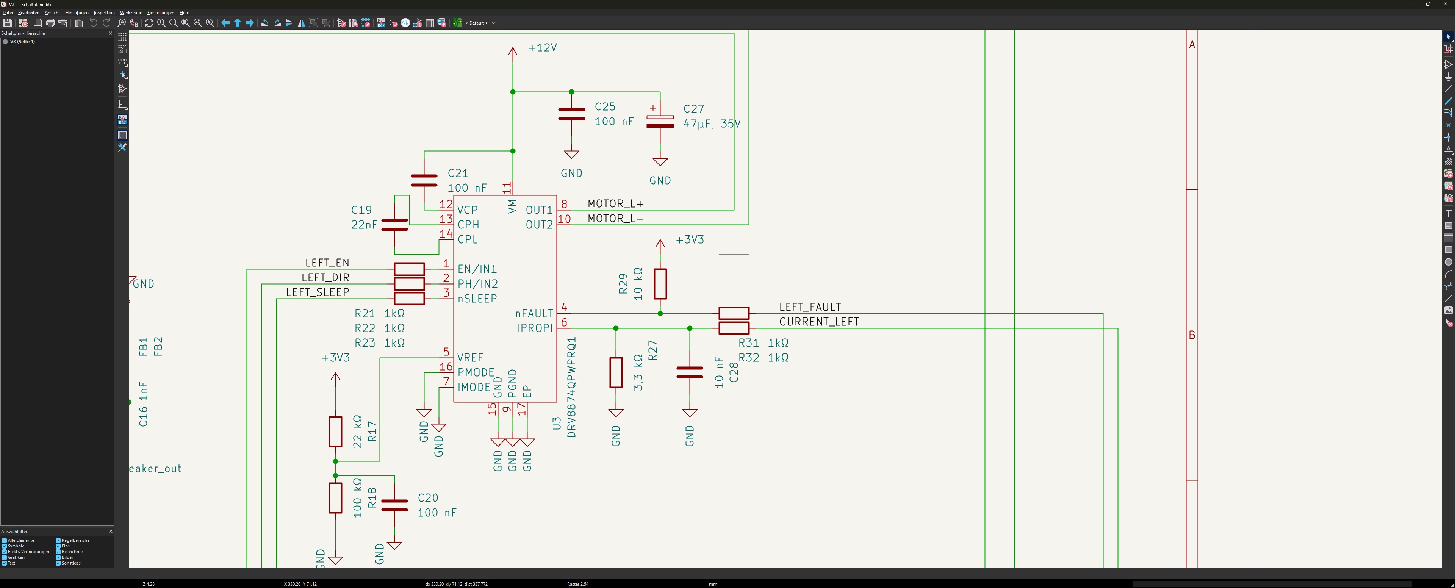Open the Einstellungen menu
The image size is (1455, 588).
click(x=160, y=13)
